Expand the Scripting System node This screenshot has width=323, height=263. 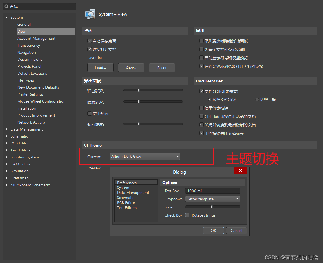pos(7,157)
